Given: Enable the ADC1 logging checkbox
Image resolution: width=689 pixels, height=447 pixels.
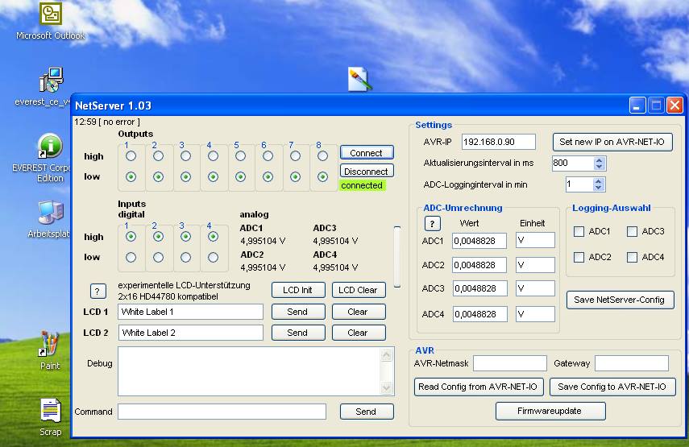Looking at the screenshot, I should tap(579, 232).
